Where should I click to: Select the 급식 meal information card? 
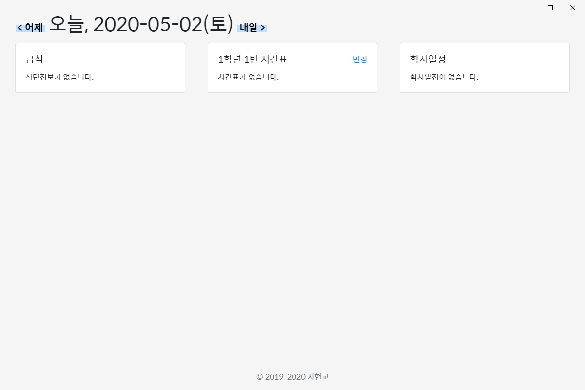100,67
